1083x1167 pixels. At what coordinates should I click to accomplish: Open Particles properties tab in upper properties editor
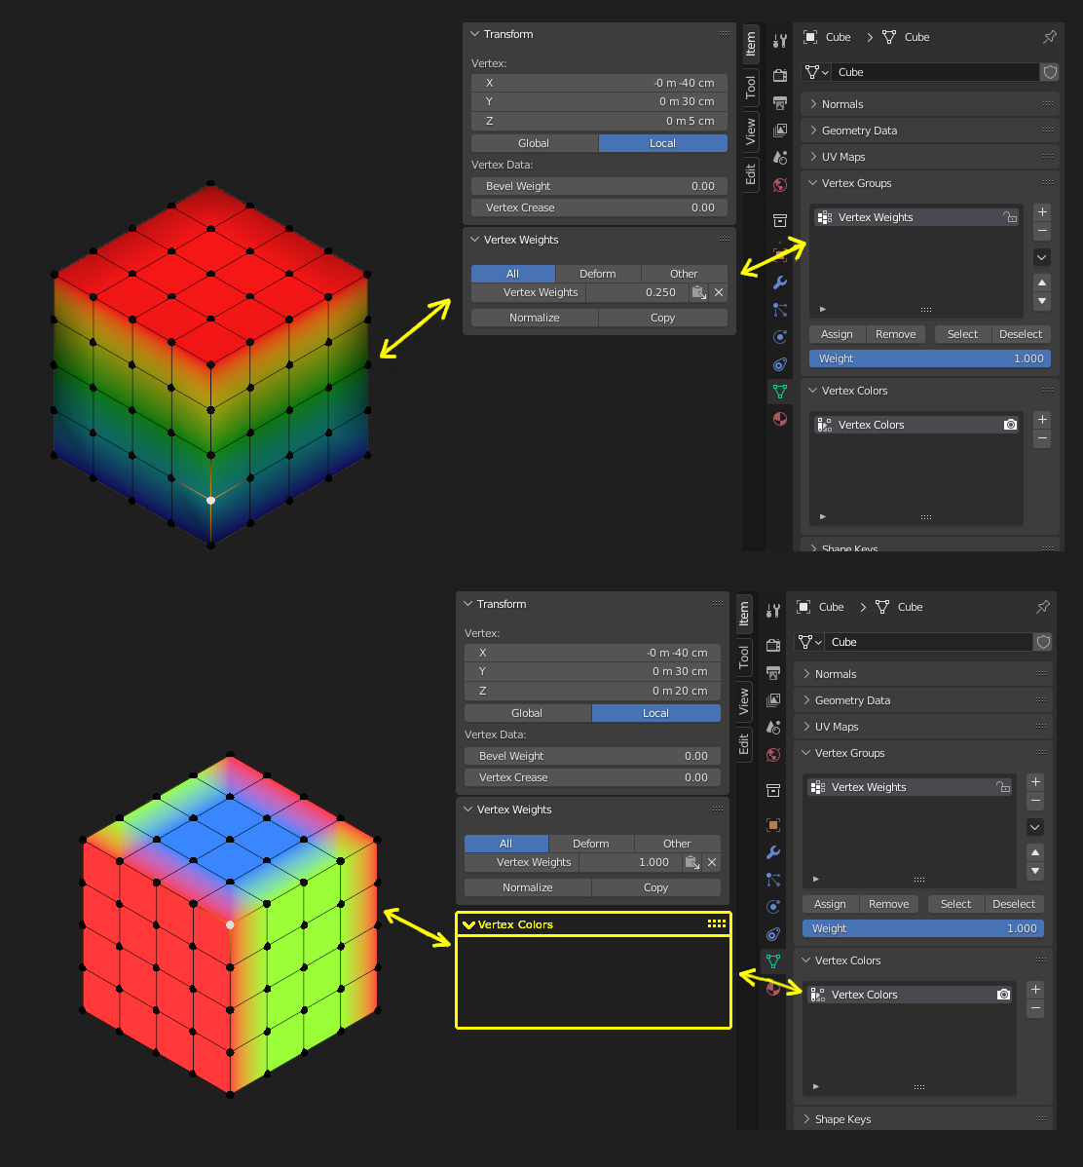(x=779, y=310)
